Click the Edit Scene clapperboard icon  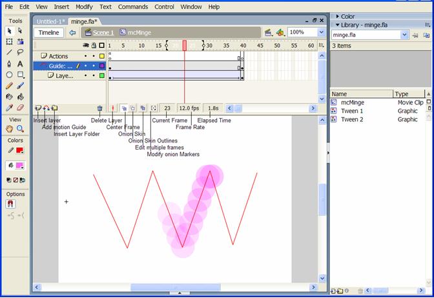coord(267,32)
